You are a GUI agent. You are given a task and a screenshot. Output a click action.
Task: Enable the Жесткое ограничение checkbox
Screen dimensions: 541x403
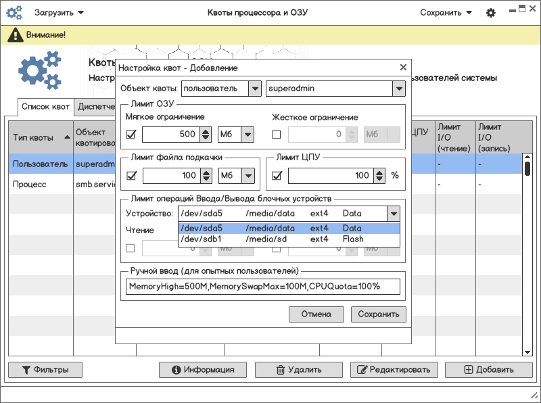click(276, 135)
